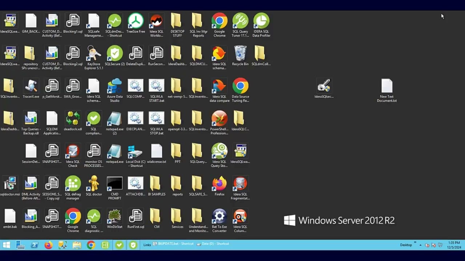The width and height of the screenshot is (465, 261).
Task: Open BIUPDATE.bat shortcut in Links toolbar
Action: pos(173,244)
